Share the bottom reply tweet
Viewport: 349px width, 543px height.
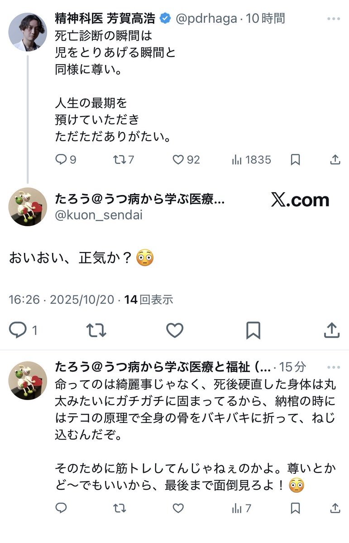335,508
